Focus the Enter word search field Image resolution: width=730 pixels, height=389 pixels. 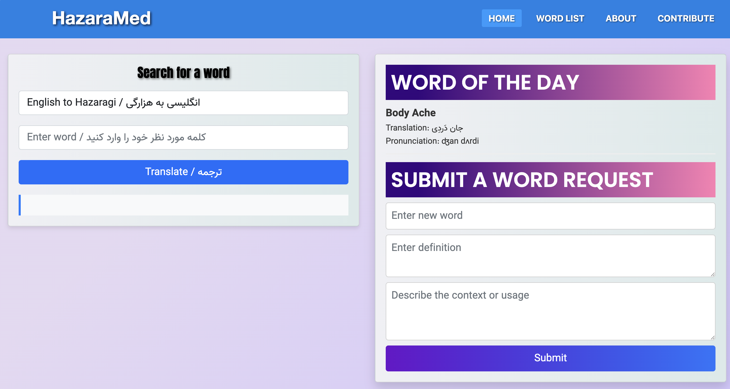click(x=183, y=138)
